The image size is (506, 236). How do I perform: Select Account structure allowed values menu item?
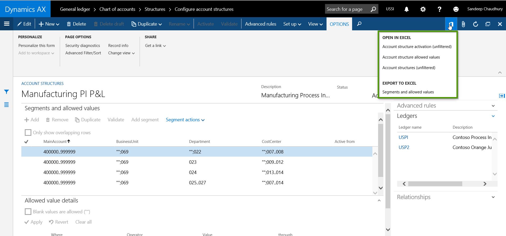point(411,57)
